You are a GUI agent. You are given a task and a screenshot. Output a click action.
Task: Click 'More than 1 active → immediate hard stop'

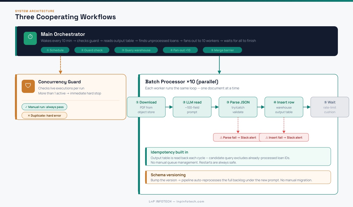coord(70,93)
